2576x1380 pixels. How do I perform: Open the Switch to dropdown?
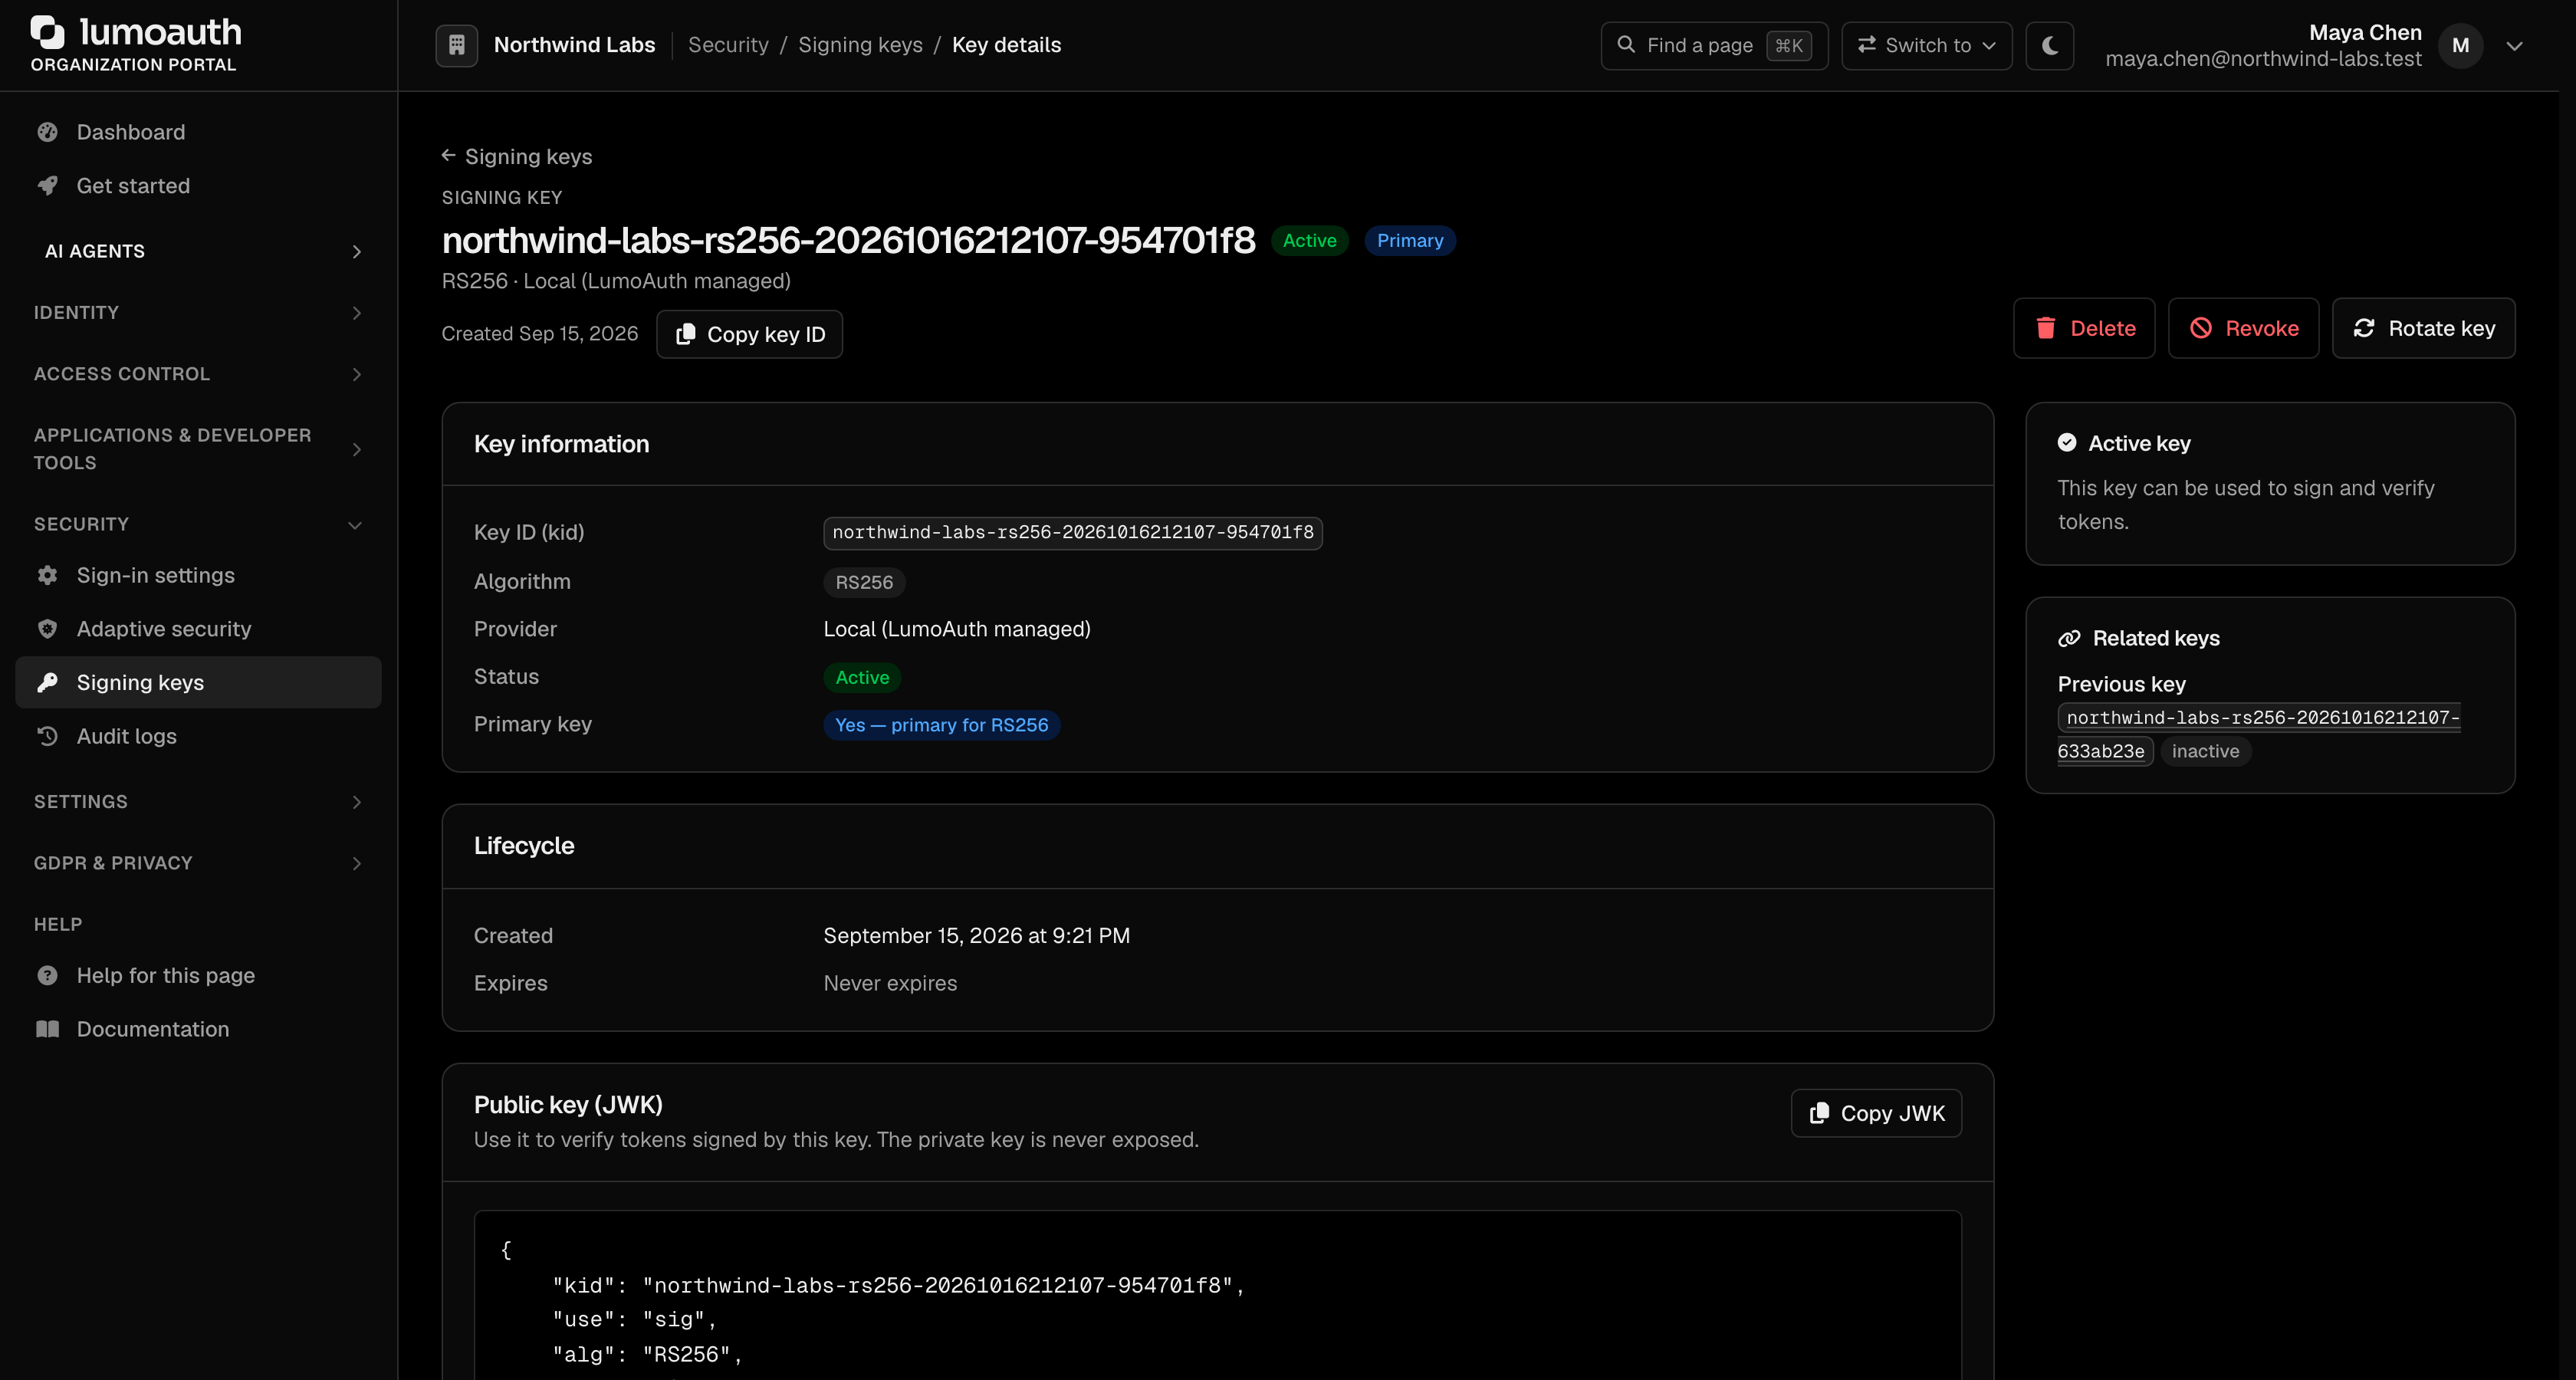[x=1926, y=45]
